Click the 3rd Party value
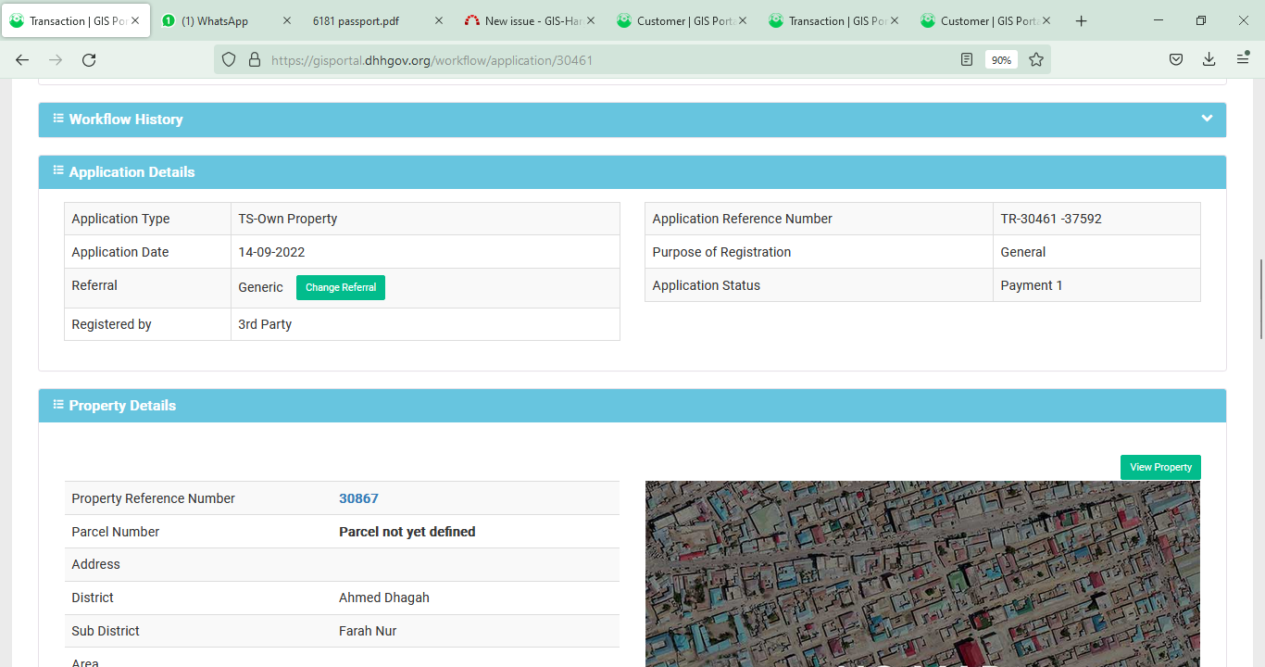1265x667 pixels. [265, 324]
